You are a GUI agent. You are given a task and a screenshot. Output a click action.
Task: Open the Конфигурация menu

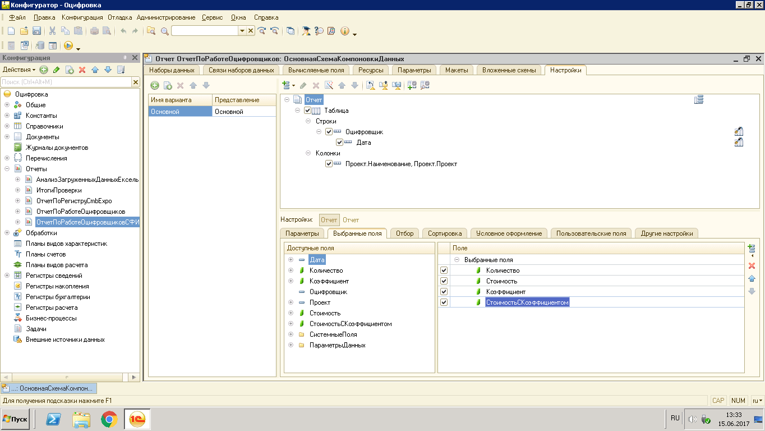click(82, 17)
